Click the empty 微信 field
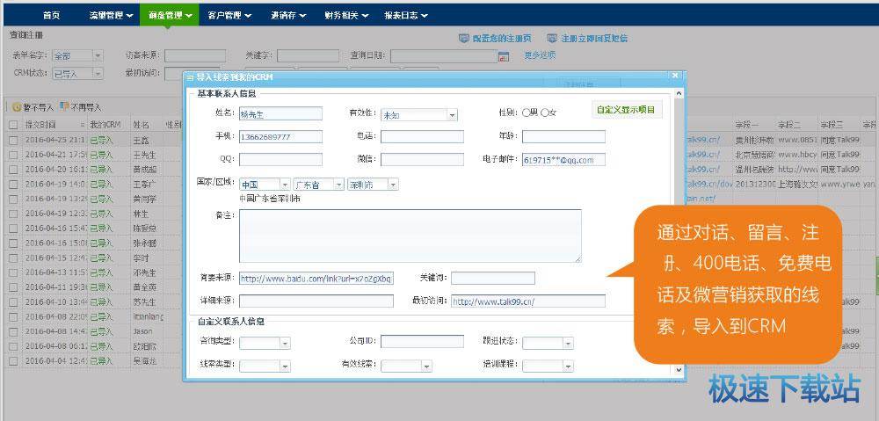 click(422, 160)
